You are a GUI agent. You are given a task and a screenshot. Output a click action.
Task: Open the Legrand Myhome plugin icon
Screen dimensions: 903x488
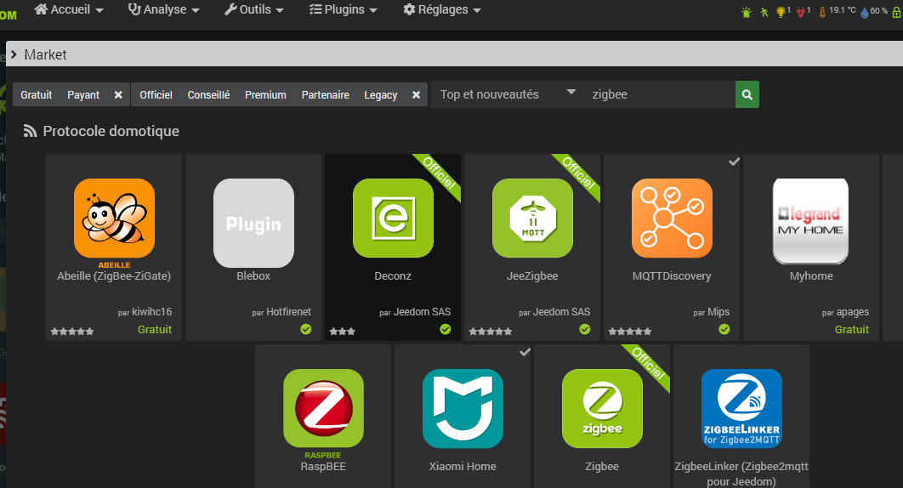(x=810, y=221)
